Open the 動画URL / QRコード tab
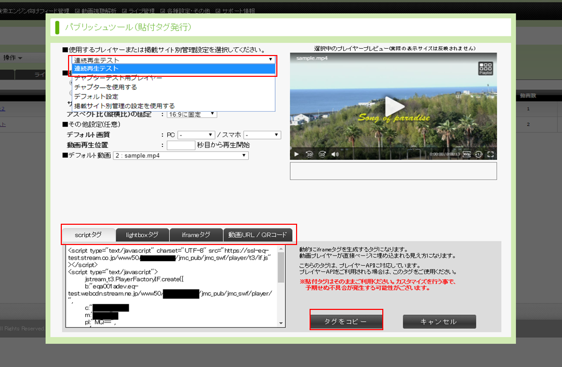The height and width of the screenshot is (367, 562). [x=258, y=235]
